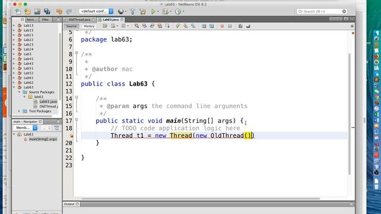
Task: Click the Comment editor toolbar icon
Action: 241,26
